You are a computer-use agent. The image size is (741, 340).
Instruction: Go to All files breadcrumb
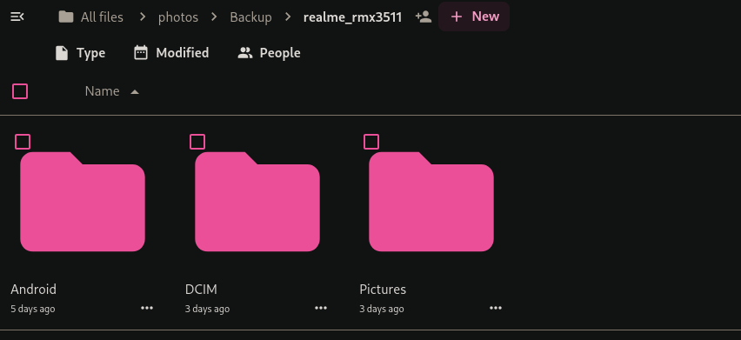pos(90,17)
